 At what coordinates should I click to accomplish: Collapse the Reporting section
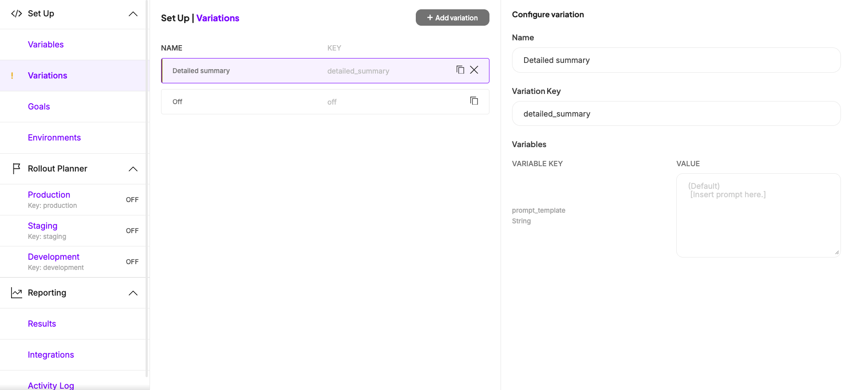click(x=133, y=293)
